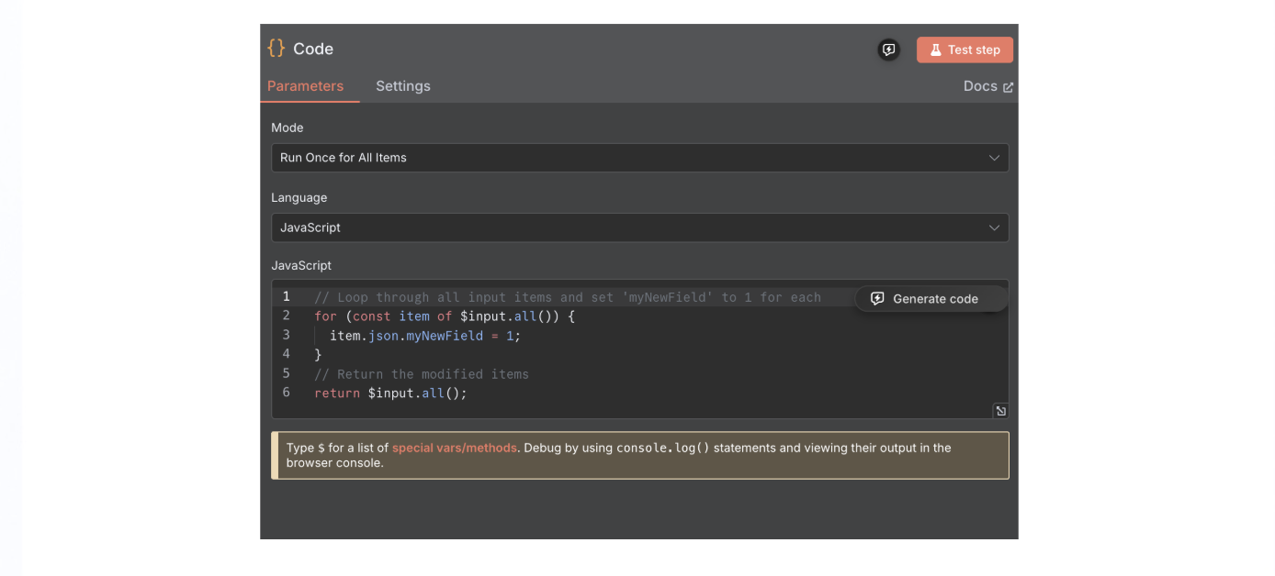Image resolution: width=1275 pixels, height=576 pixels.
Task: Click the Generate code button
Action: [931, 299]
